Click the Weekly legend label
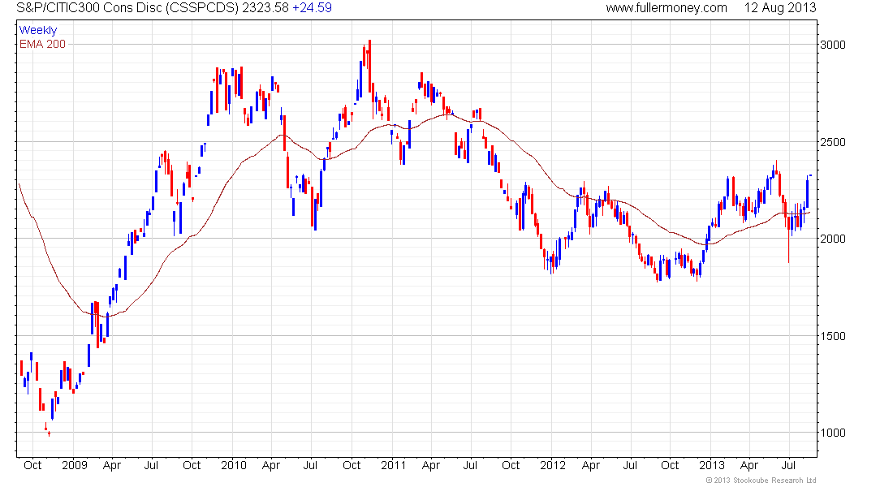 38,30
